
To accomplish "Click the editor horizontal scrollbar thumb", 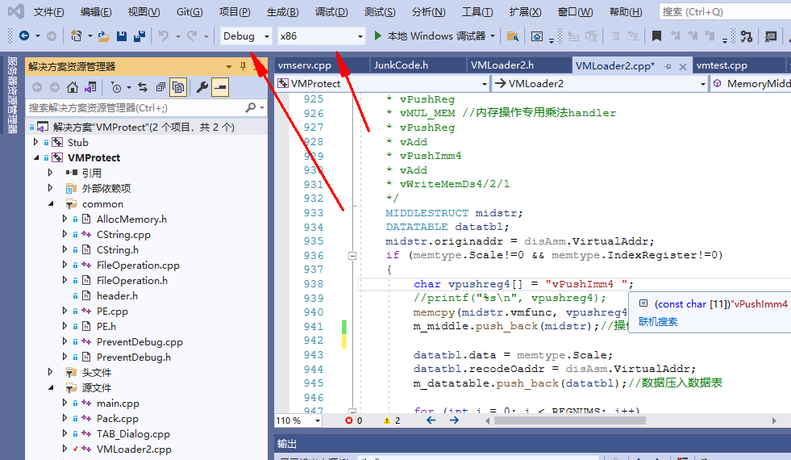I will coord(570,420).
